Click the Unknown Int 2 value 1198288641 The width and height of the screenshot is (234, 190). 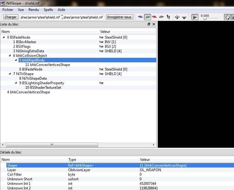tap(149, 188)
